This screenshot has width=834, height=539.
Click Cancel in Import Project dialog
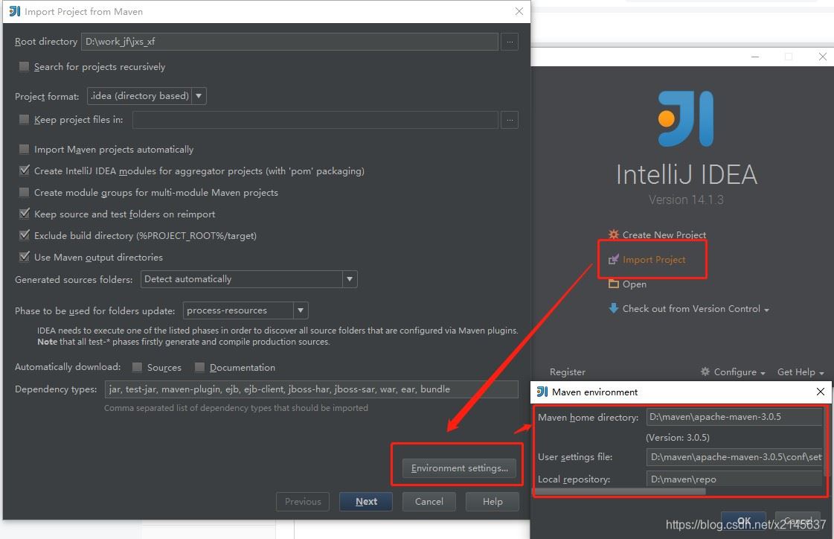(x=429, y=501)
